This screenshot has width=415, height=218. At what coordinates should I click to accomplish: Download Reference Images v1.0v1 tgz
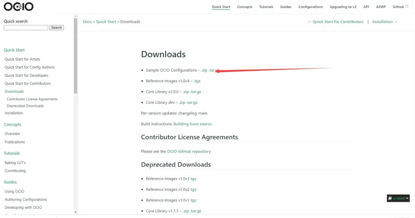coord(194,201)
